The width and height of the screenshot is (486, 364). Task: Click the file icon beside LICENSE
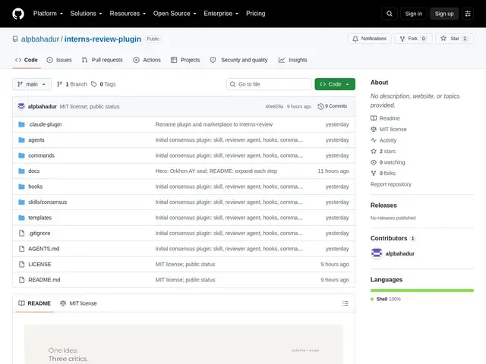21,265
